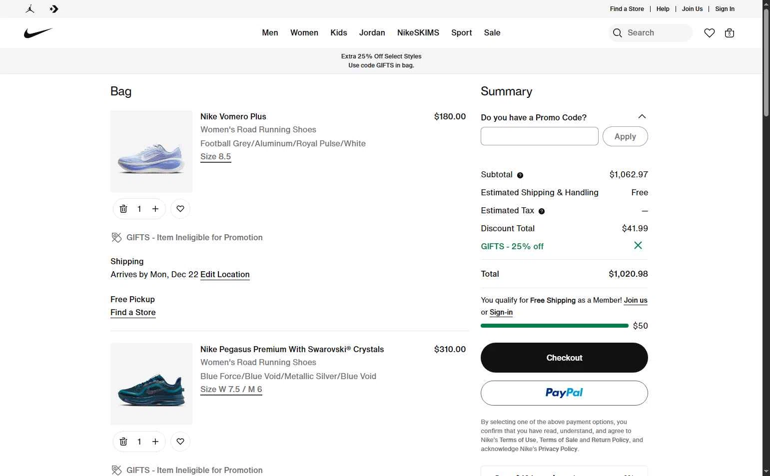Click Join us link in free shipping note

[x=636, y=300]
